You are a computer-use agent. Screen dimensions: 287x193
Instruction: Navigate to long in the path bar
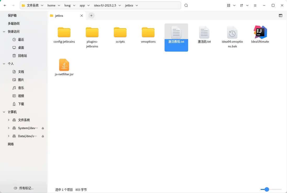[x=67, y=5]
